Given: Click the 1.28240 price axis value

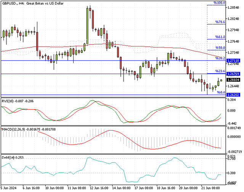Looking at the screenshot, I should coord(233,19).
